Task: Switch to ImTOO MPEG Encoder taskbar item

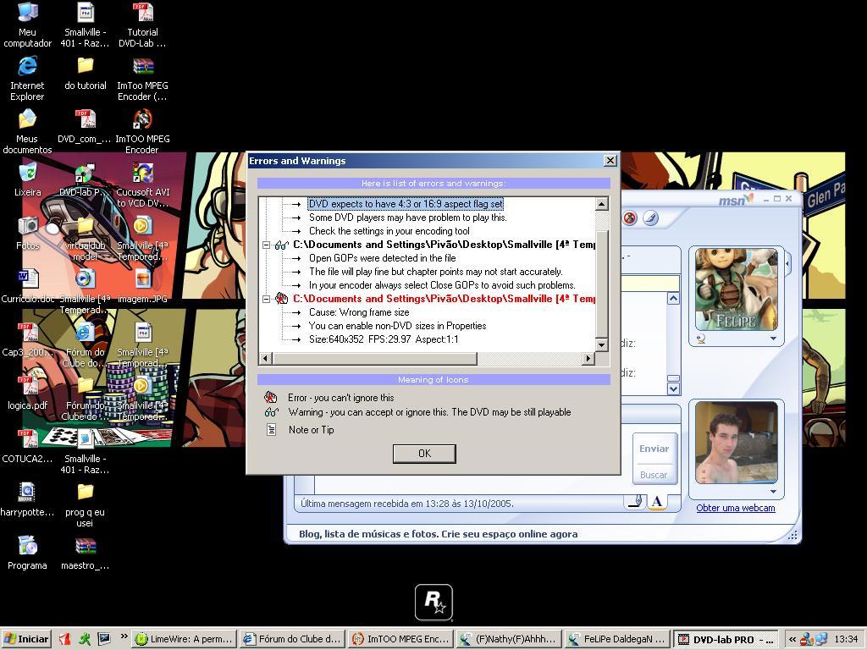Action: 401,639
